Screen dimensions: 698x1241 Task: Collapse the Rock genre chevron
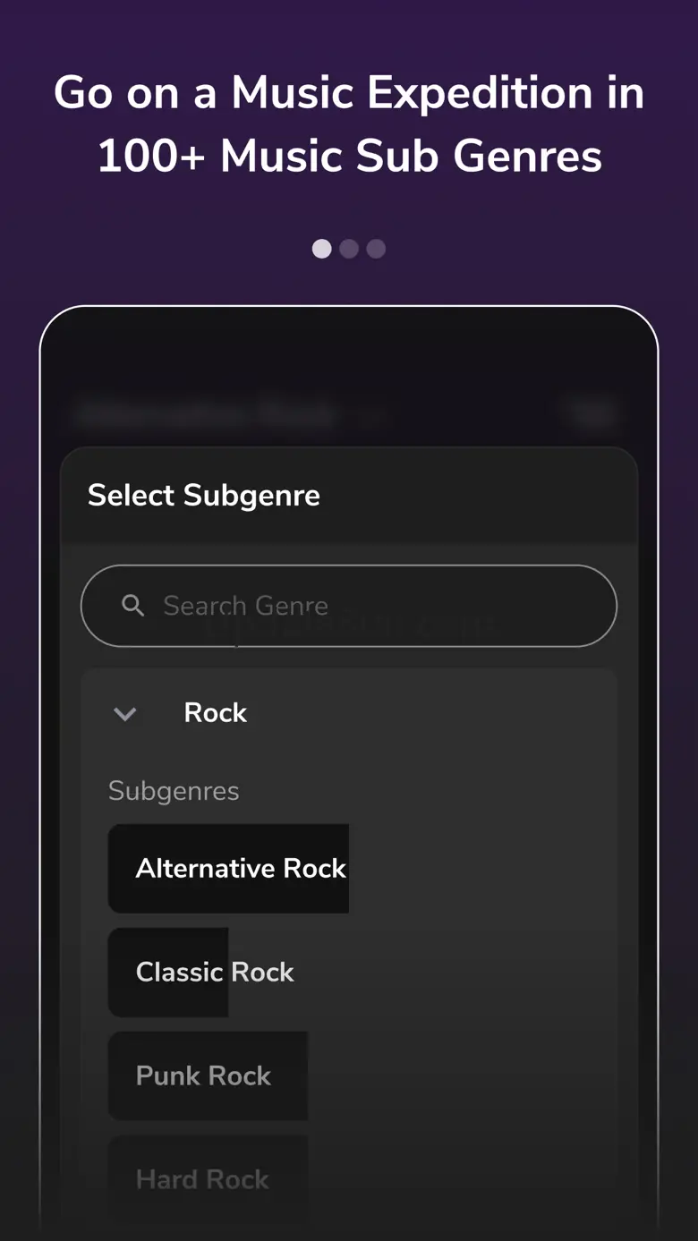pyautogui.click(x=125, y=713)
